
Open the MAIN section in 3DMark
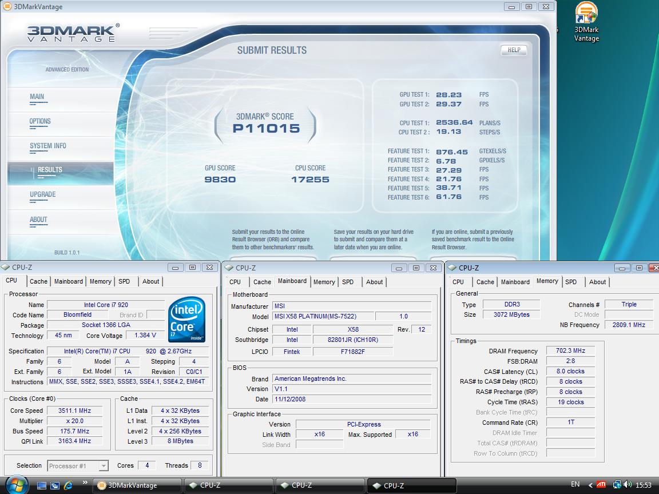(x=37, y=97)
